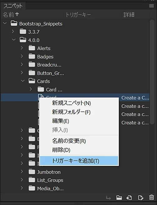157x205 pixels.
Task: Choose 削除(D) from context menu
Action: pos(79,150)
